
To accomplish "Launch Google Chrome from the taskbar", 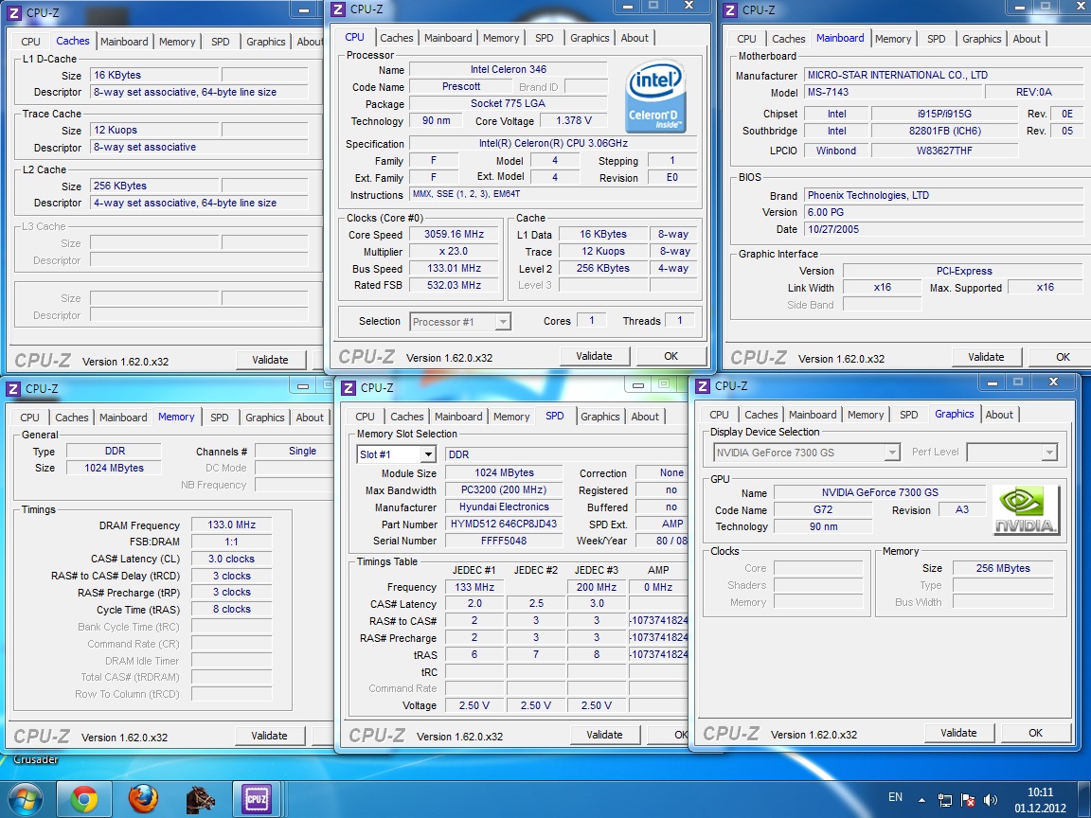I will tap(83, 800).
